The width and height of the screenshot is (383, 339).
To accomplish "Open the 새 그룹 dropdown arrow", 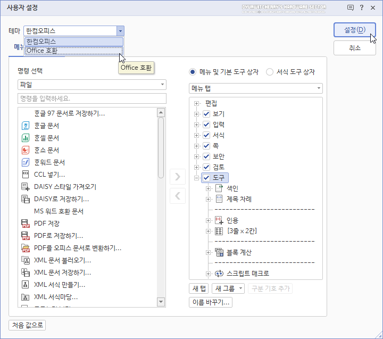I will coord(240,288).
